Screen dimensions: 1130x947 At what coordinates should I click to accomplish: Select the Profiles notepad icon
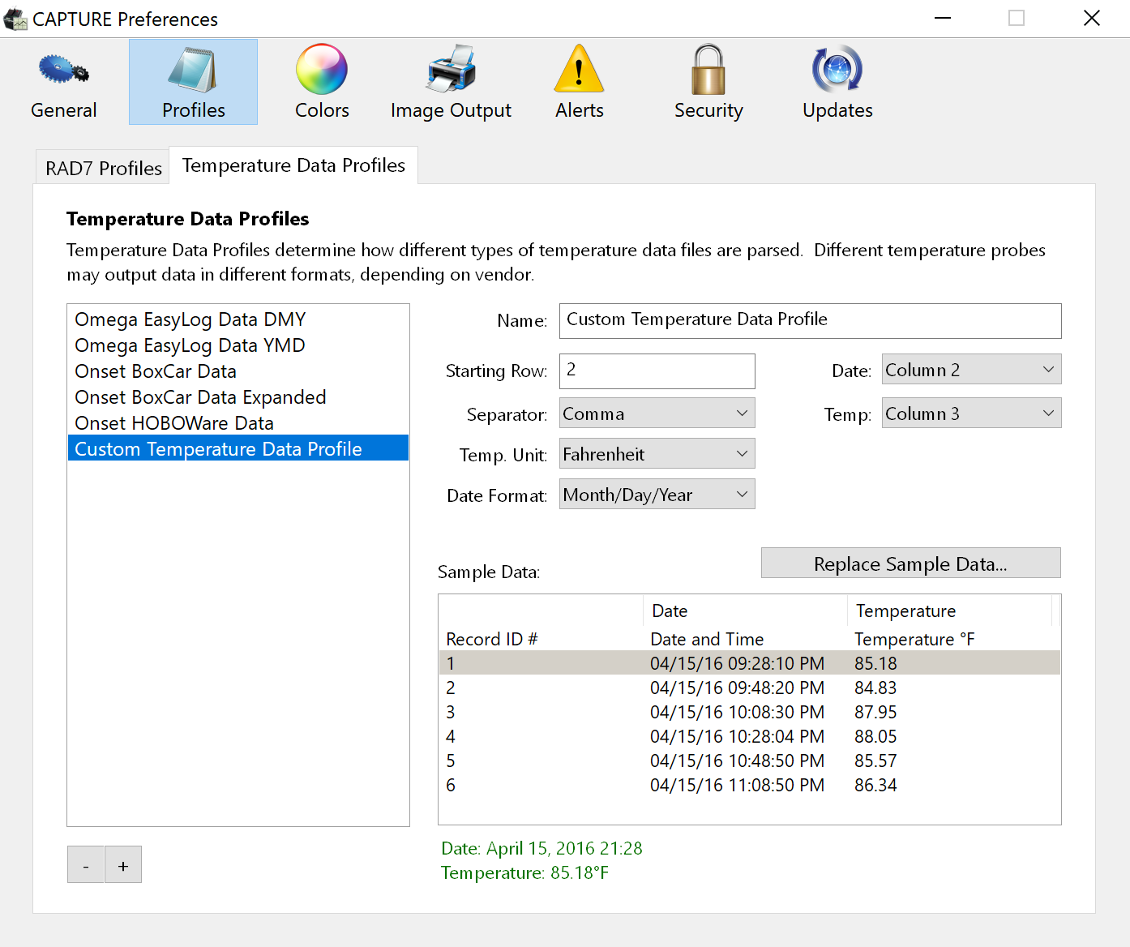[193, 70]
